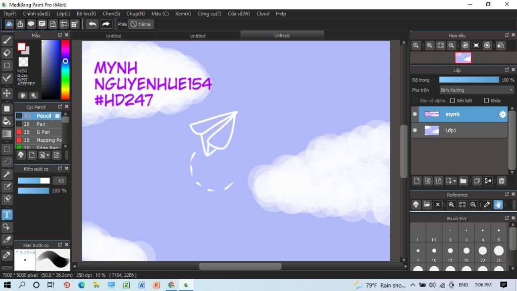Open the Pha trộn blend mode dropdown

[477, 90]
